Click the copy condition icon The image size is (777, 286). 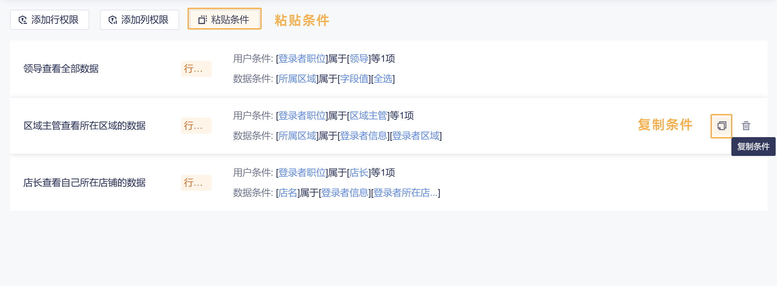point(721,126)
